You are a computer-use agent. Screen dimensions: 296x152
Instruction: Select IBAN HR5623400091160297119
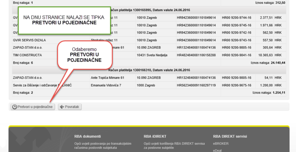pos(196,85)
